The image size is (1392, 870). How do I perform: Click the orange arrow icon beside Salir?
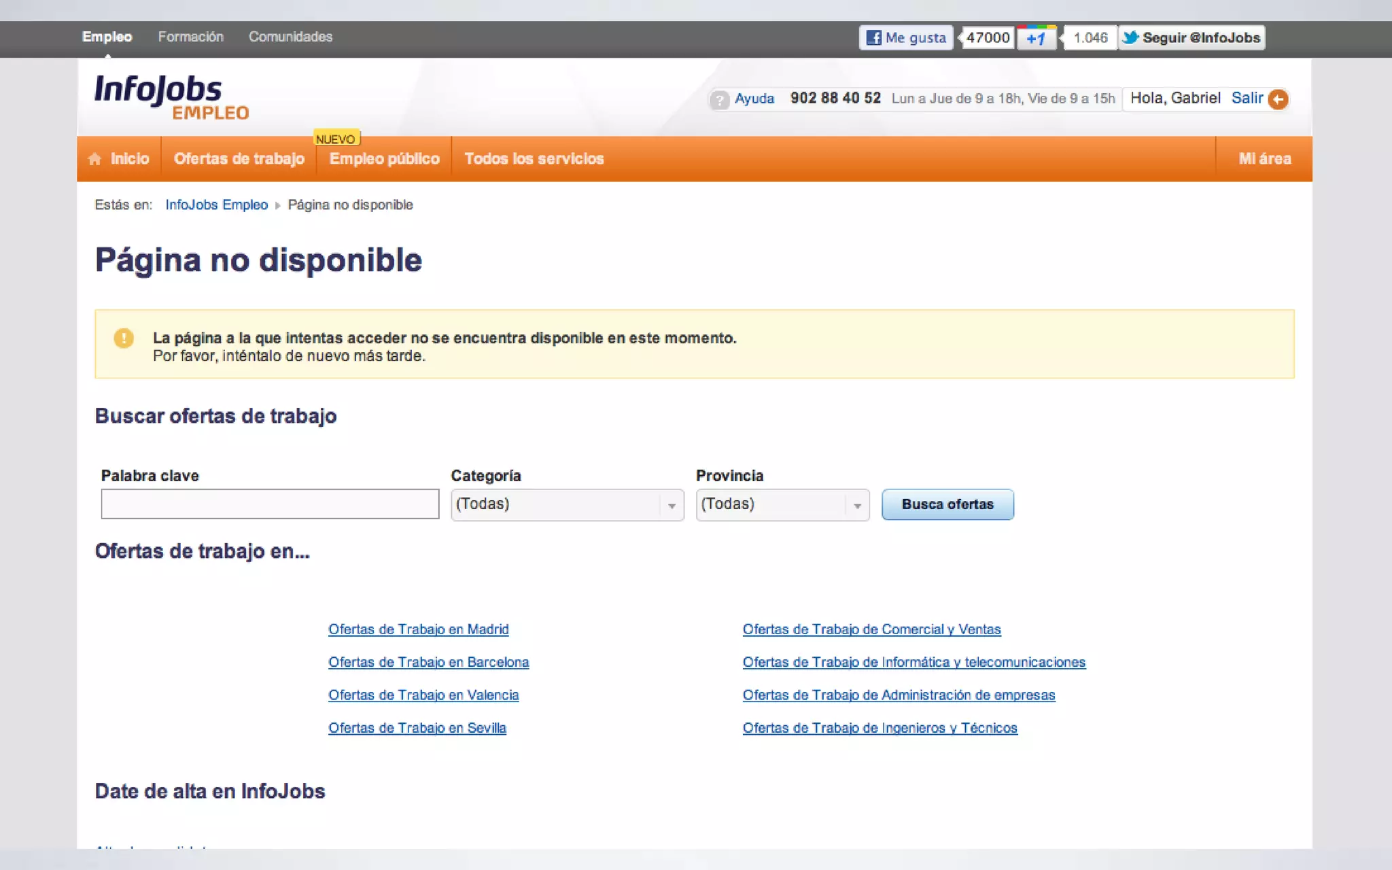[x=1278, y=99]
